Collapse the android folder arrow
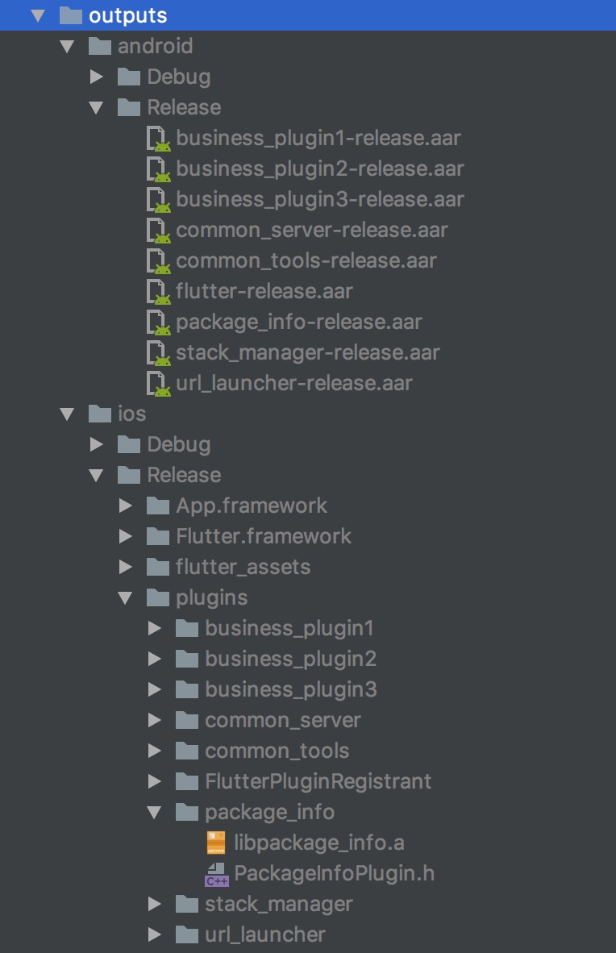 (x=67, y=46)
